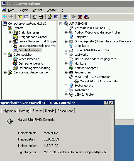Click the show/hide action pane icon
Screen dimensions: 134x161
[56, 17]
